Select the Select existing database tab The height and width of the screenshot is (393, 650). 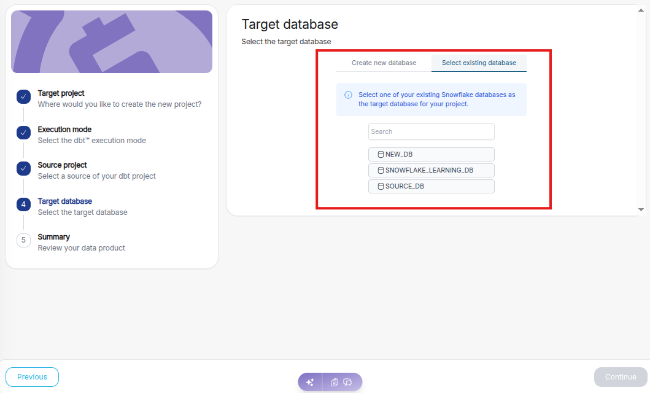pyautogui.click(x=479, y=63)
